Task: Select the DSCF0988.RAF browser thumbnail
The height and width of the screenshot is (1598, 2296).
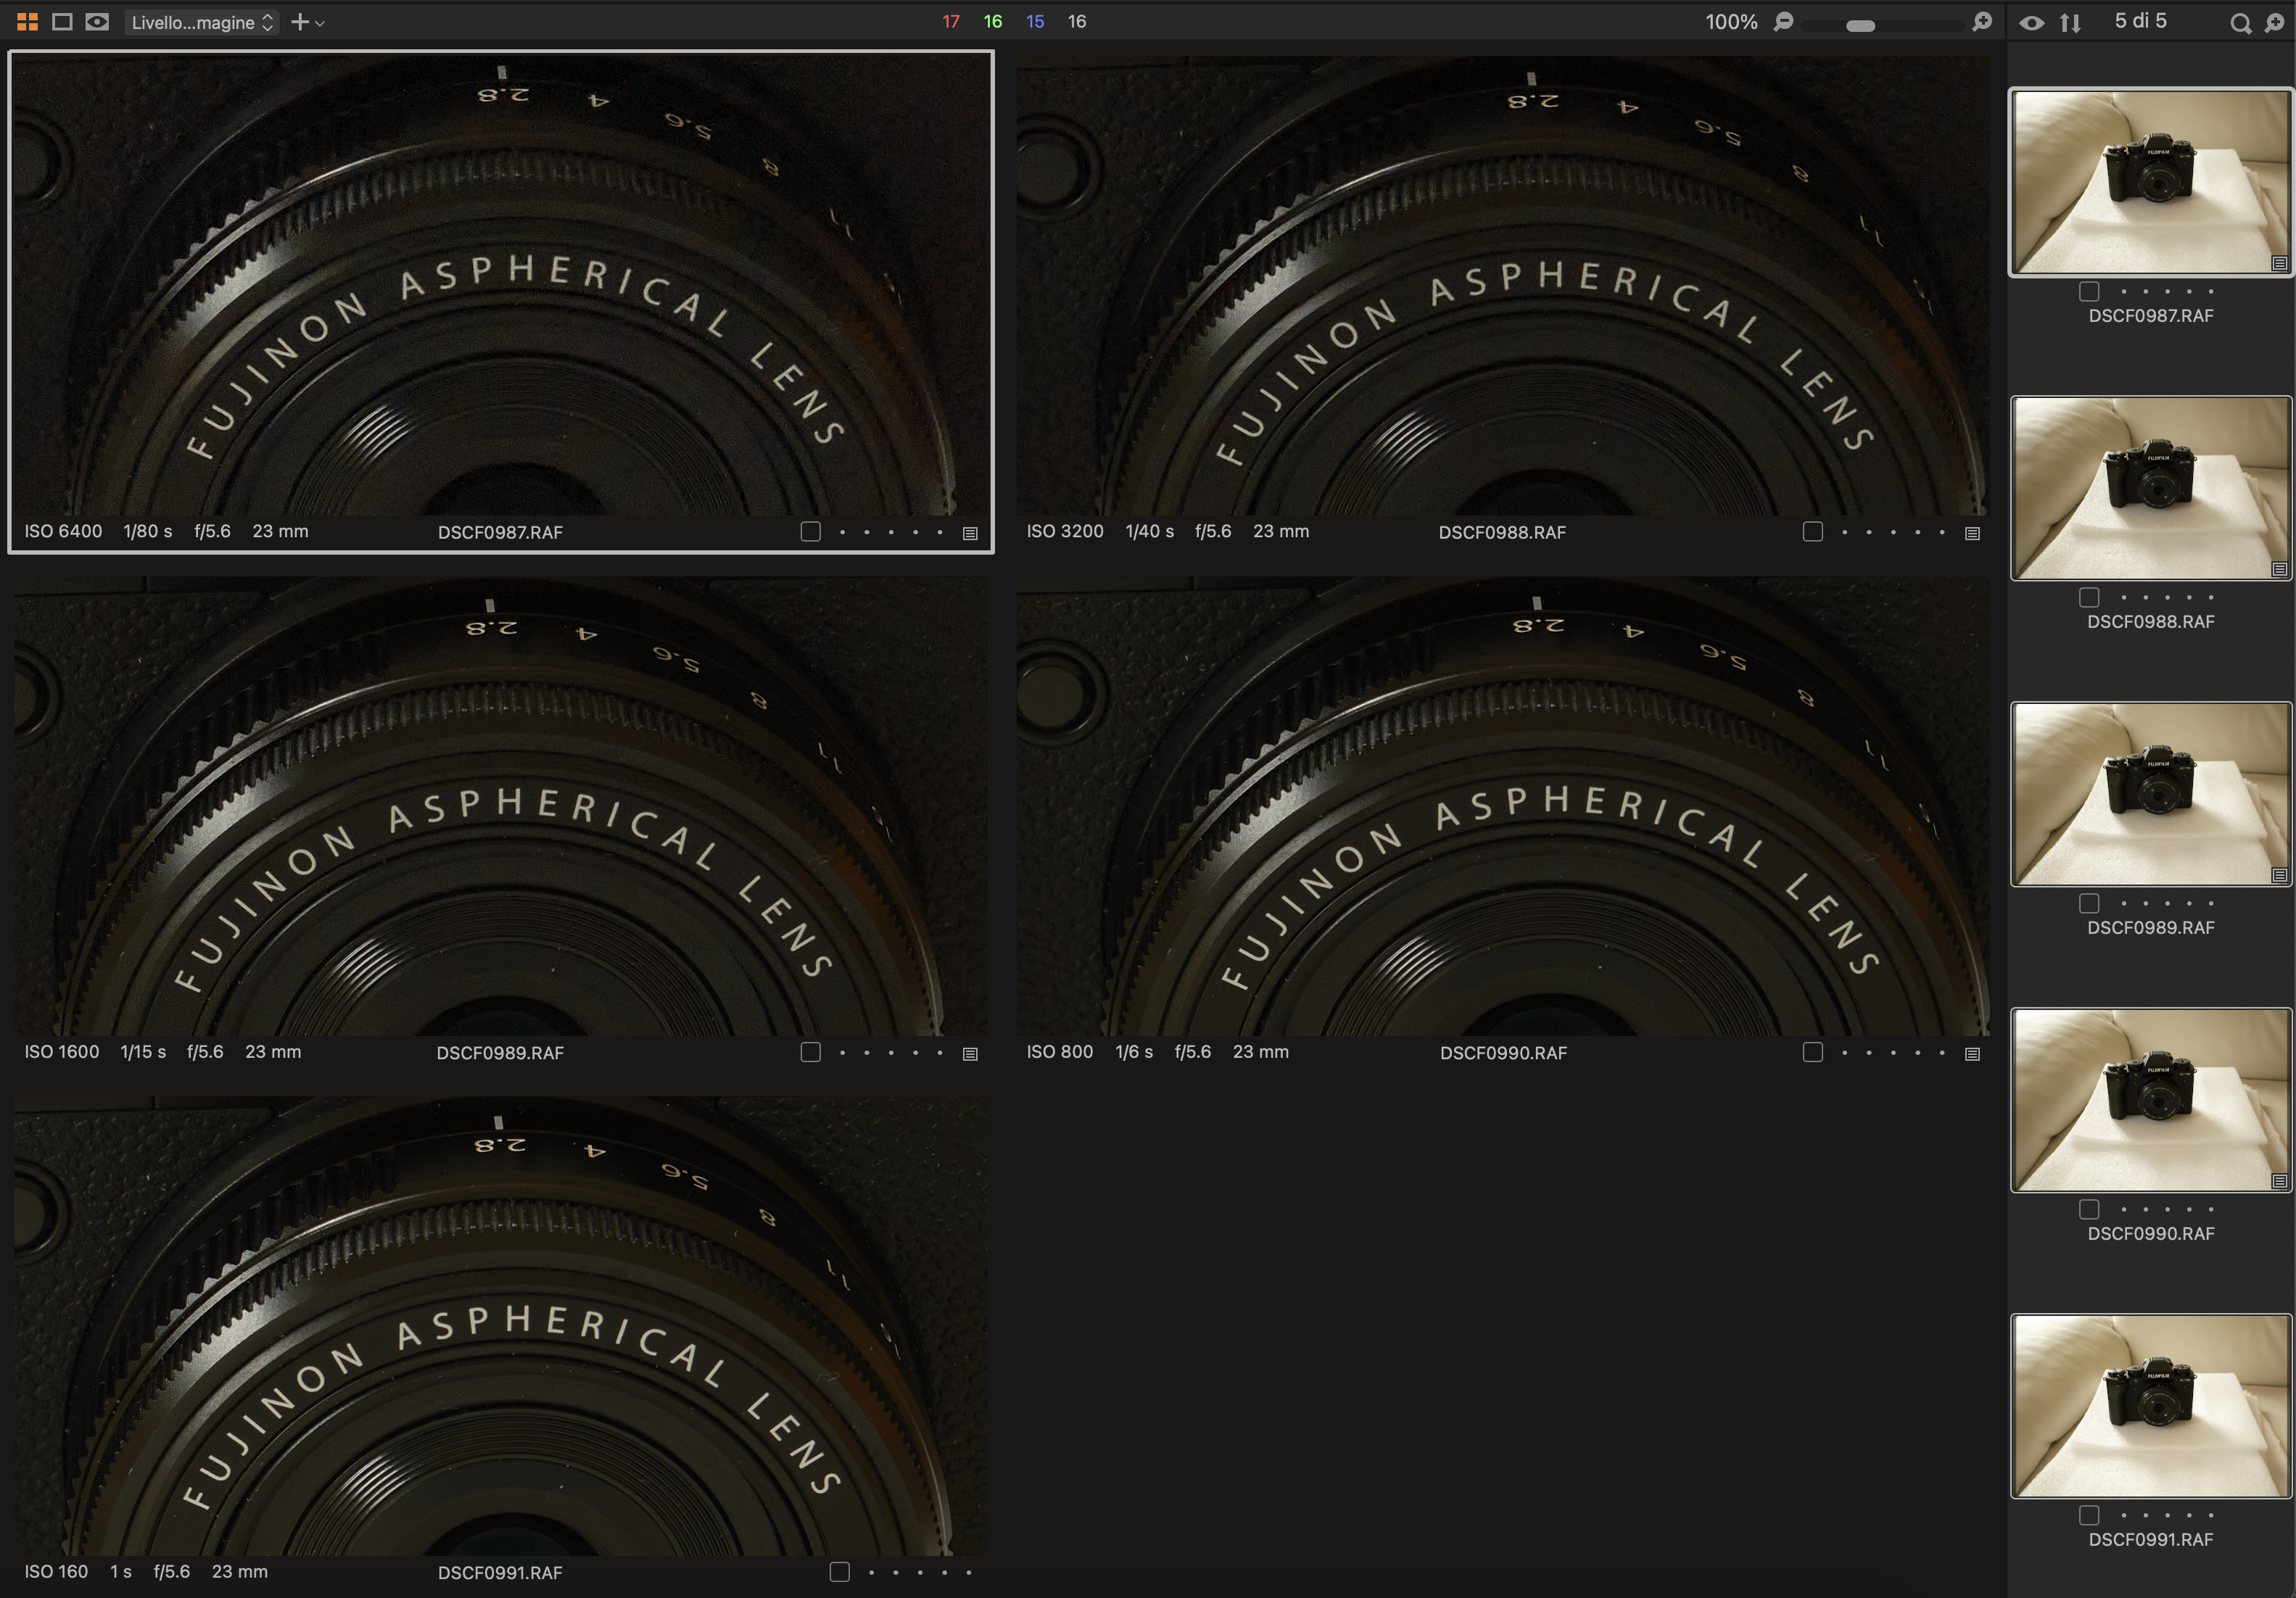Action: [x=2151, y=488]
